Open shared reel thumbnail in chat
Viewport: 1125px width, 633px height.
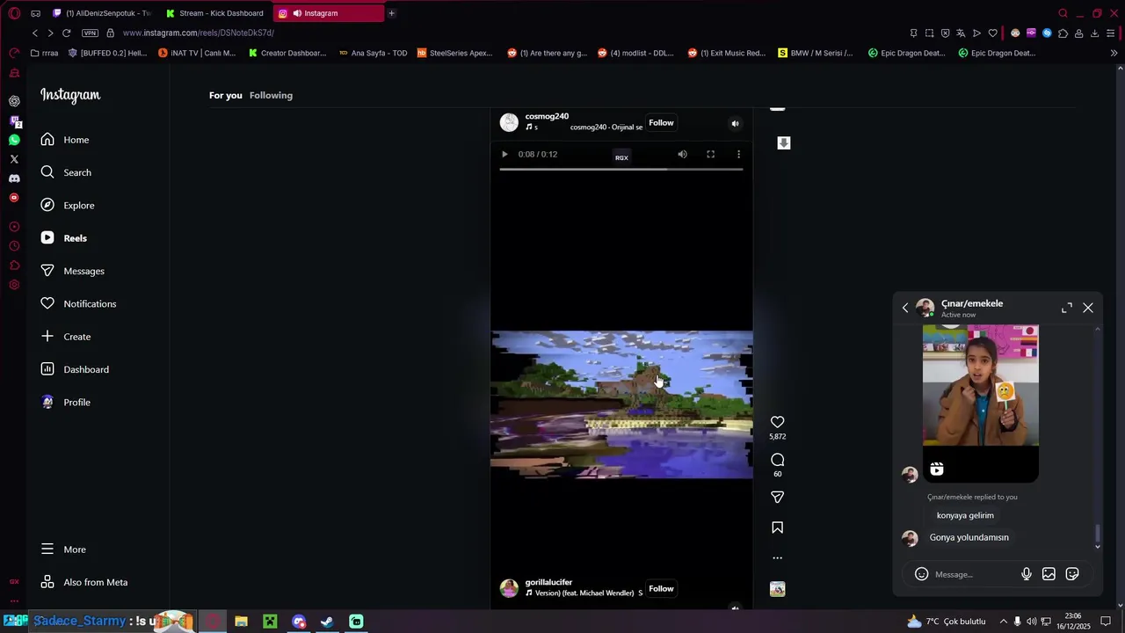click(x=980, y=404)
